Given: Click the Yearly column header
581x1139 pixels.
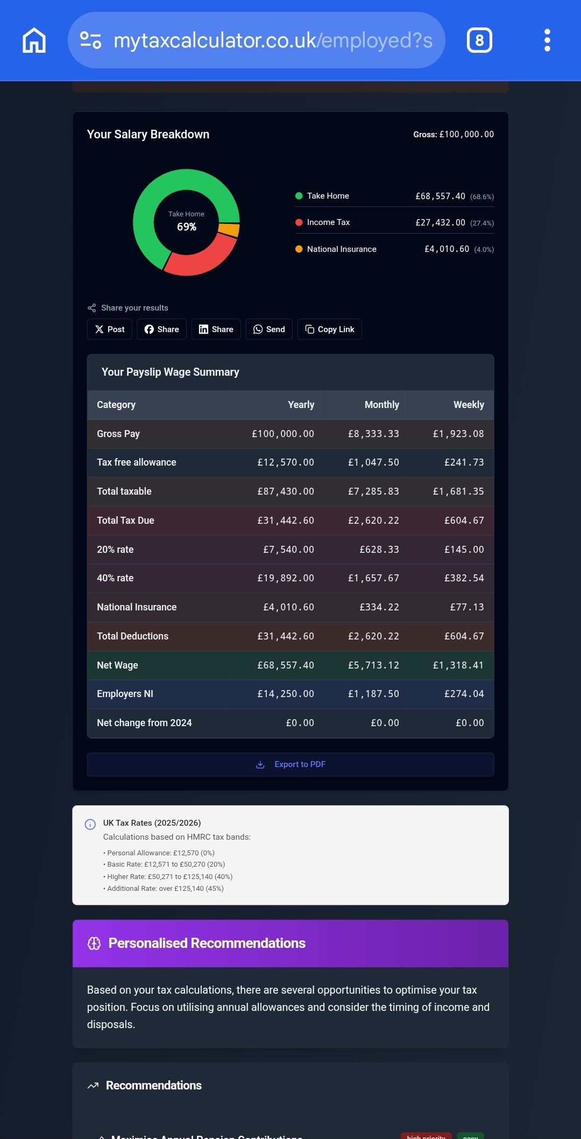Looking at the screenshot, I should 301,405.
